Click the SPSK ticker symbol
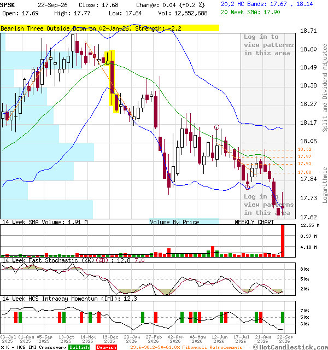Viewport: 328px width, 350px height. [7, 5]
